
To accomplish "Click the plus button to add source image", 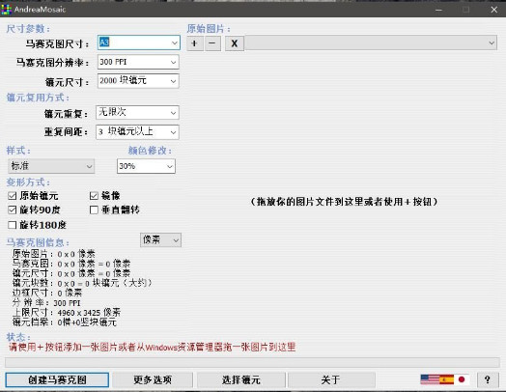I will point(195,43).
